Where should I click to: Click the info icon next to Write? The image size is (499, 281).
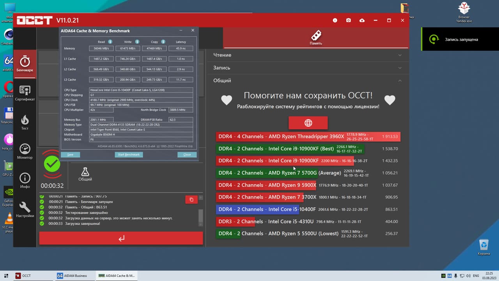click(x=137, y=42)
